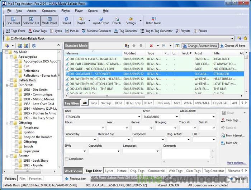Open the Filename Generator tool
The width and height of the screenshot is (251, 190).
[96, 31]
